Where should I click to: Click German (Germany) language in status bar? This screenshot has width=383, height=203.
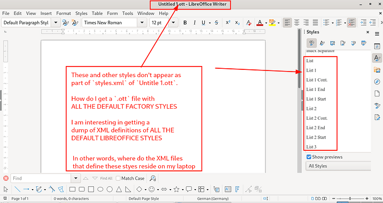tap(213, 199)
